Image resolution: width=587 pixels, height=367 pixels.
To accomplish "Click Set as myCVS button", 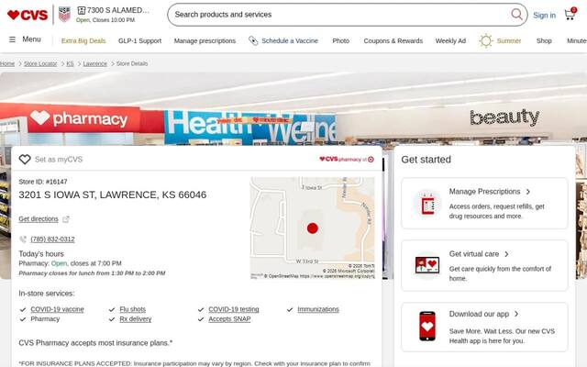I will [x=51, y=159].
